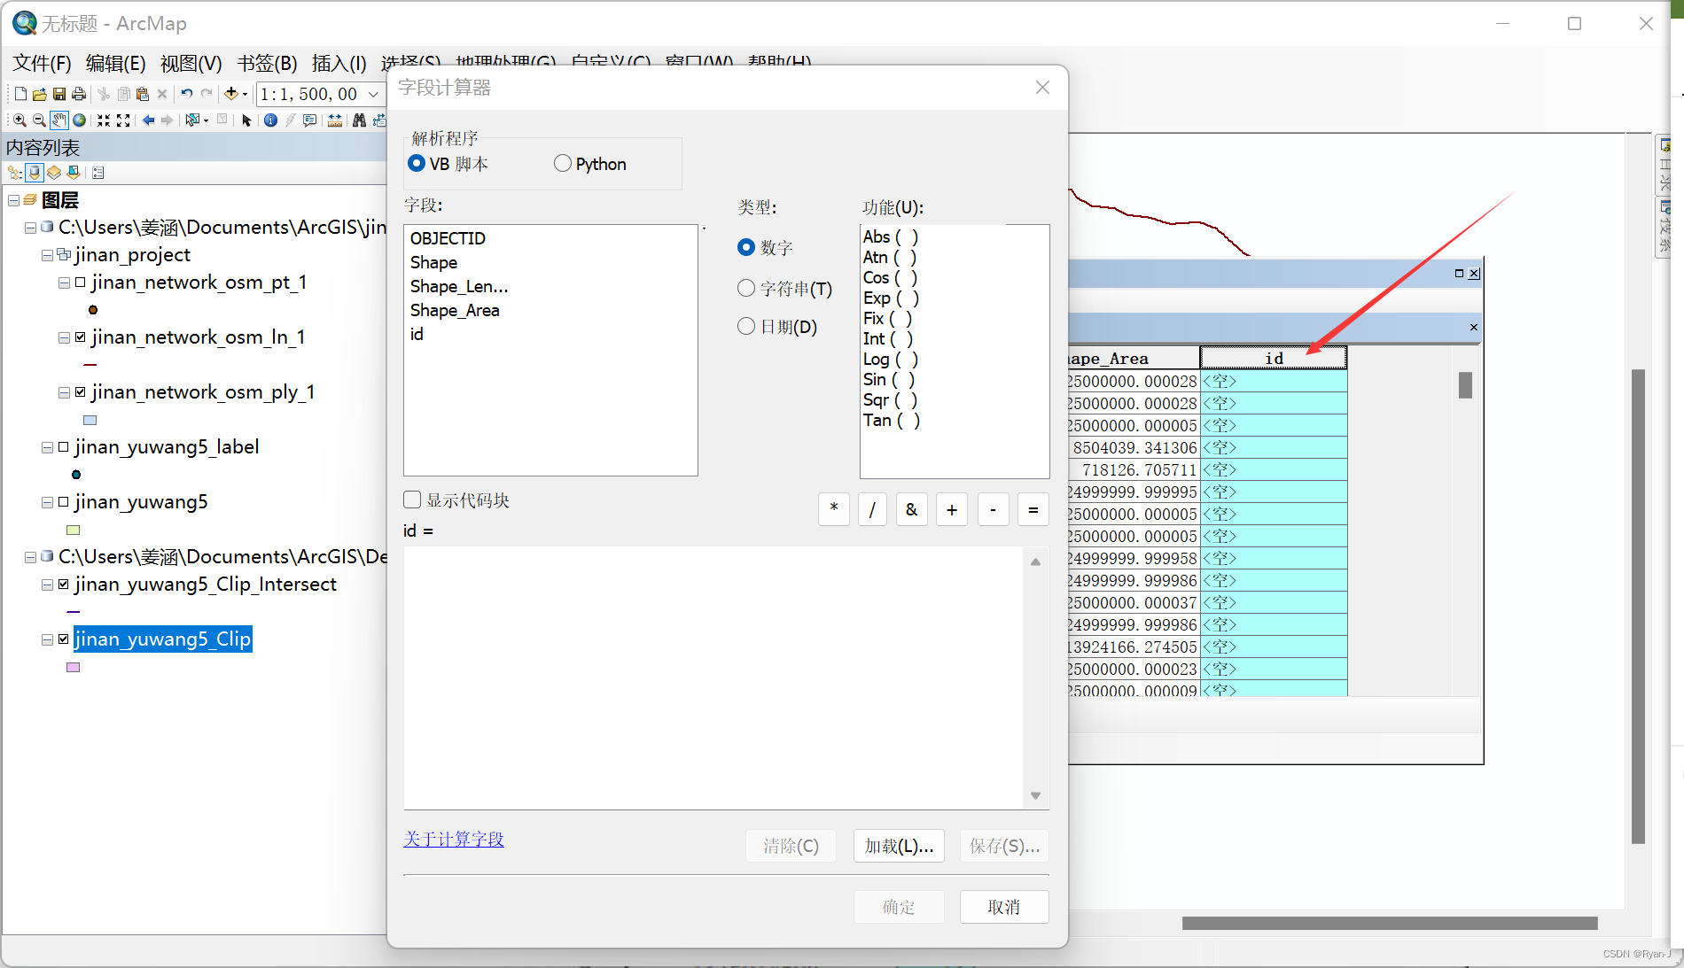Save the map with the floppy icon
Screen dimensions: 1684x968
[x=58, y=94]
